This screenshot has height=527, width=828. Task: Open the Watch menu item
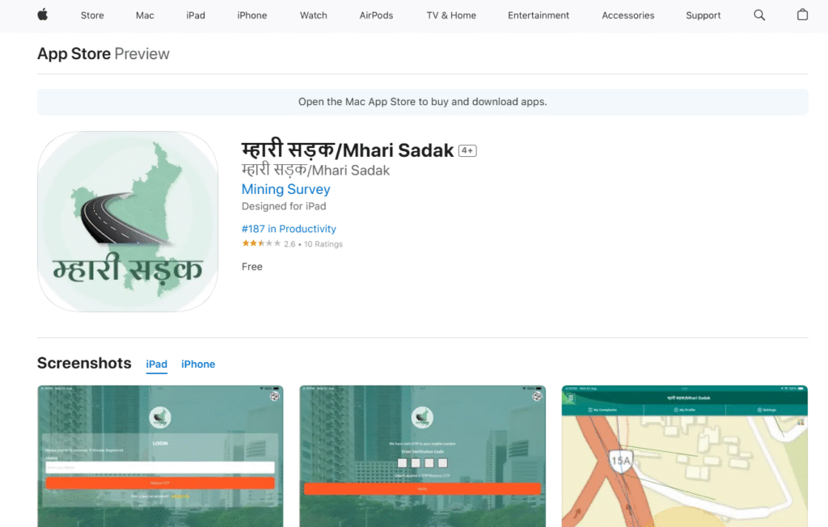coord(314,15)
